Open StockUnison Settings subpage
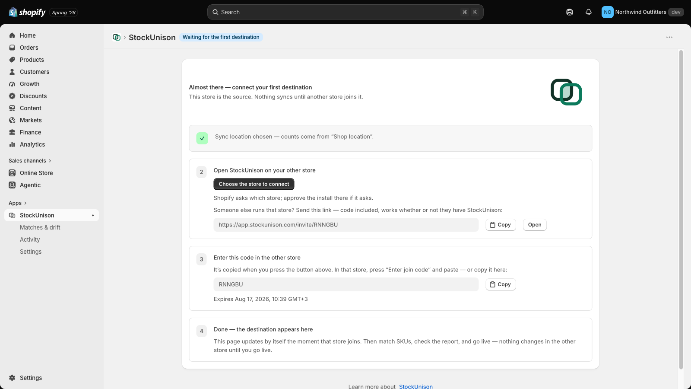 pos(31,252)
